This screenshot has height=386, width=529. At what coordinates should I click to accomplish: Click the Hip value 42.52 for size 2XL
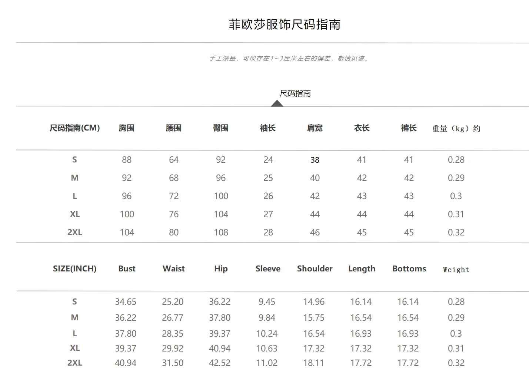[220, 363]
